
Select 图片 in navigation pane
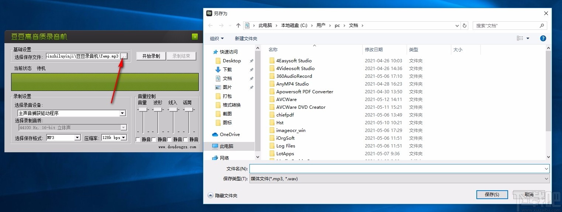pyautogui.click(x=227, y=87)
